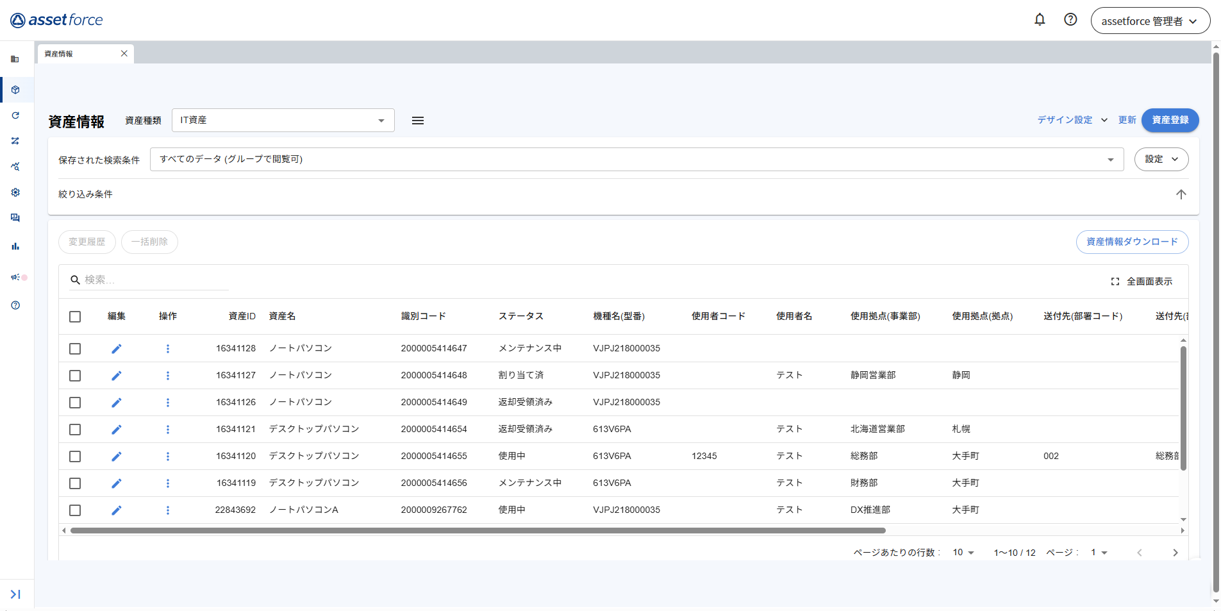Open the assetforce 管理者 user menu
The width and height of the screenshot is (1221, 611).
coord(1150,21)
